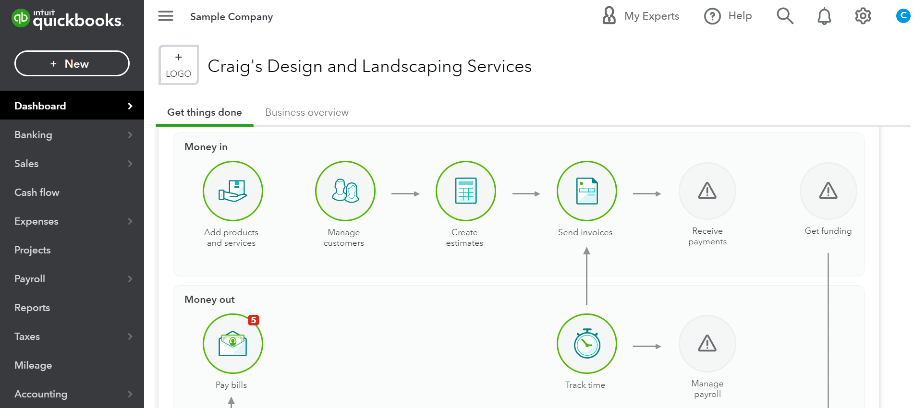Open the settings gear menu
This screenshot has height=408, width=914.
pyautogui.click(x=863, y=16)
